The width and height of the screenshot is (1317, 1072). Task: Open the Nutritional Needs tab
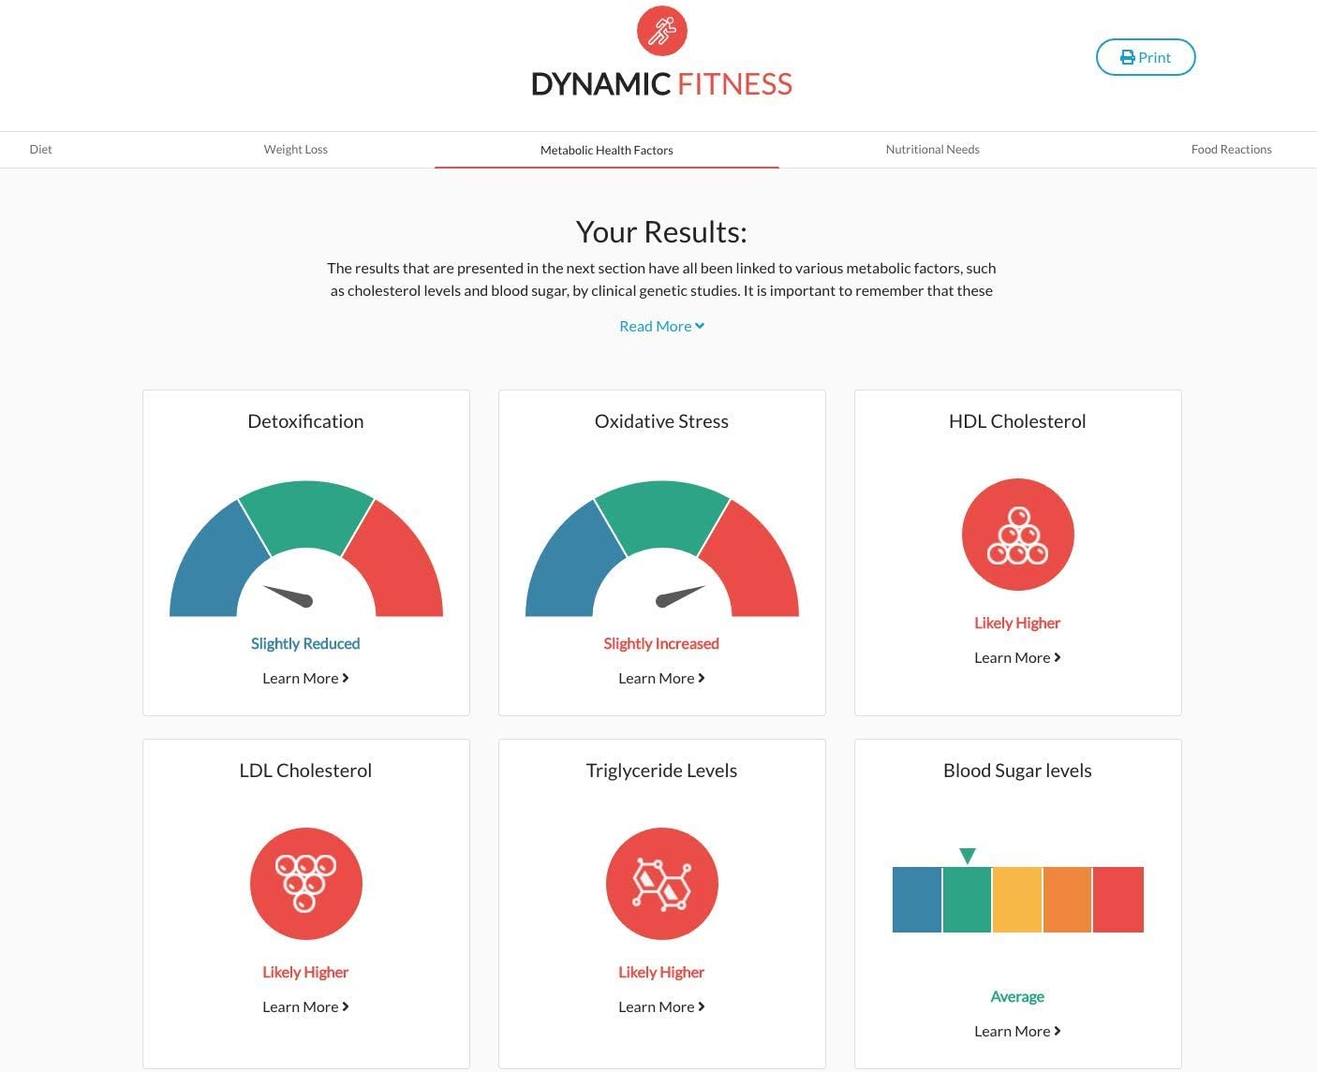click(x=933, y=149)
